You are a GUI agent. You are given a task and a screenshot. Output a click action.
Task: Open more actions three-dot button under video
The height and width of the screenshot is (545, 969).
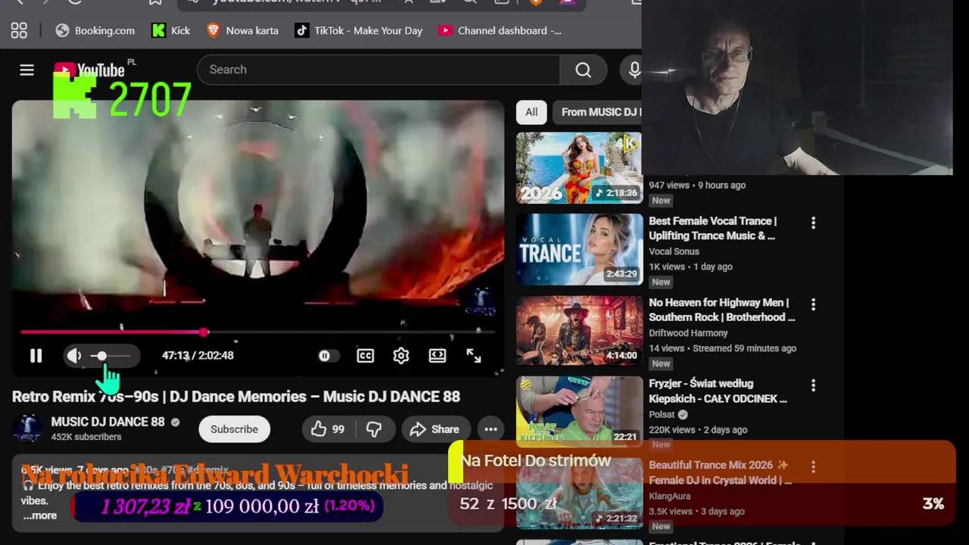491,429
